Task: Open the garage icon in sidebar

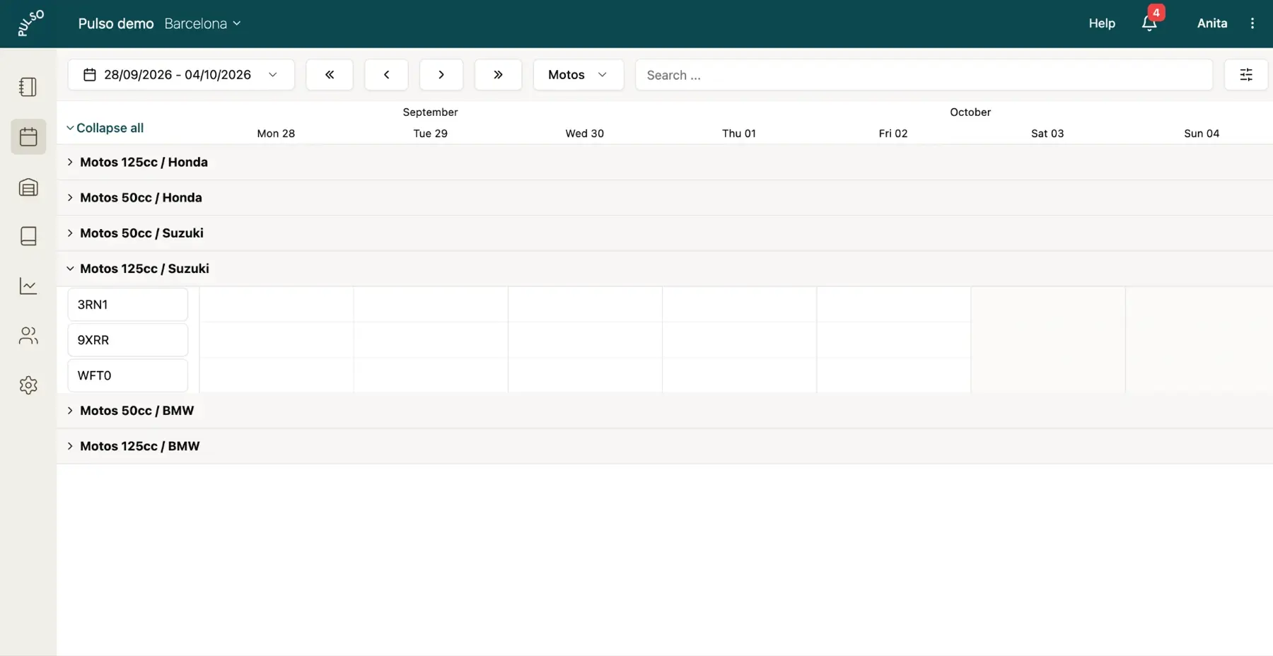Action: click(x=28, y=187)
